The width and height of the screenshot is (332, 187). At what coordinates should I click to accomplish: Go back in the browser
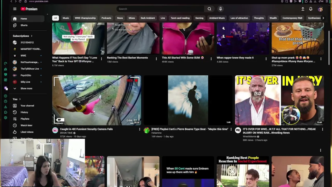coord(11,1)
